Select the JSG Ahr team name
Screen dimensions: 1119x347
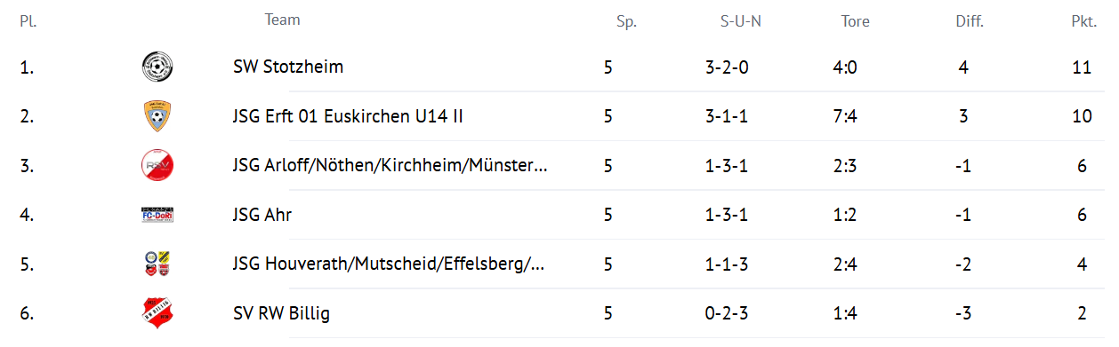click(x=262, y=215)
